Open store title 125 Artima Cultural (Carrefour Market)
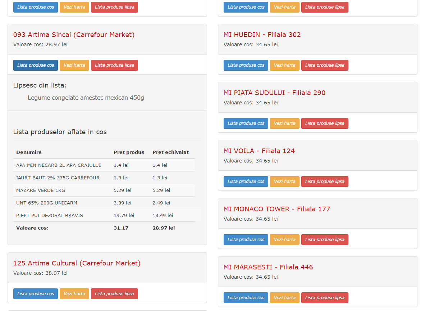Screen dimensions: 421x311 77,263
